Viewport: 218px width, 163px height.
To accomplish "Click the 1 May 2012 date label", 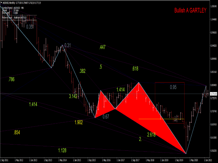I will [19, 160].
